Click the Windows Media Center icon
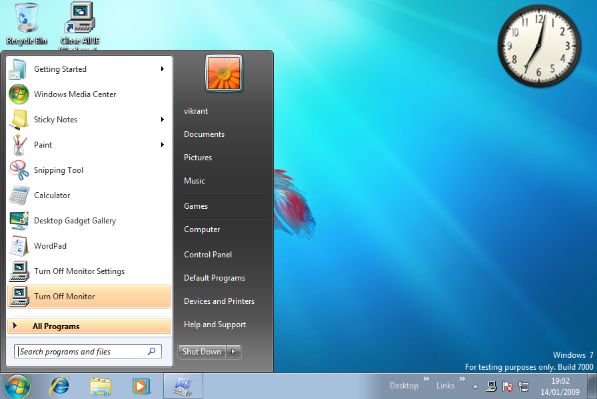This screenshot has height=399, width=597. 19,94
